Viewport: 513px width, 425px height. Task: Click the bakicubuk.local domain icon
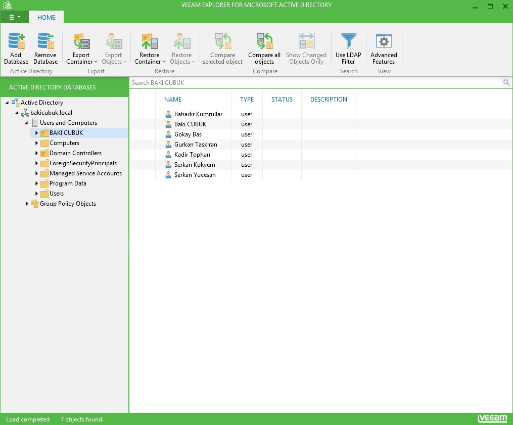(25, 113)
